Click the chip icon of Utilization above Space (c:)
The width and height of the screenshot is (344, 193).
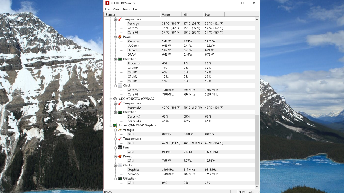120,112
